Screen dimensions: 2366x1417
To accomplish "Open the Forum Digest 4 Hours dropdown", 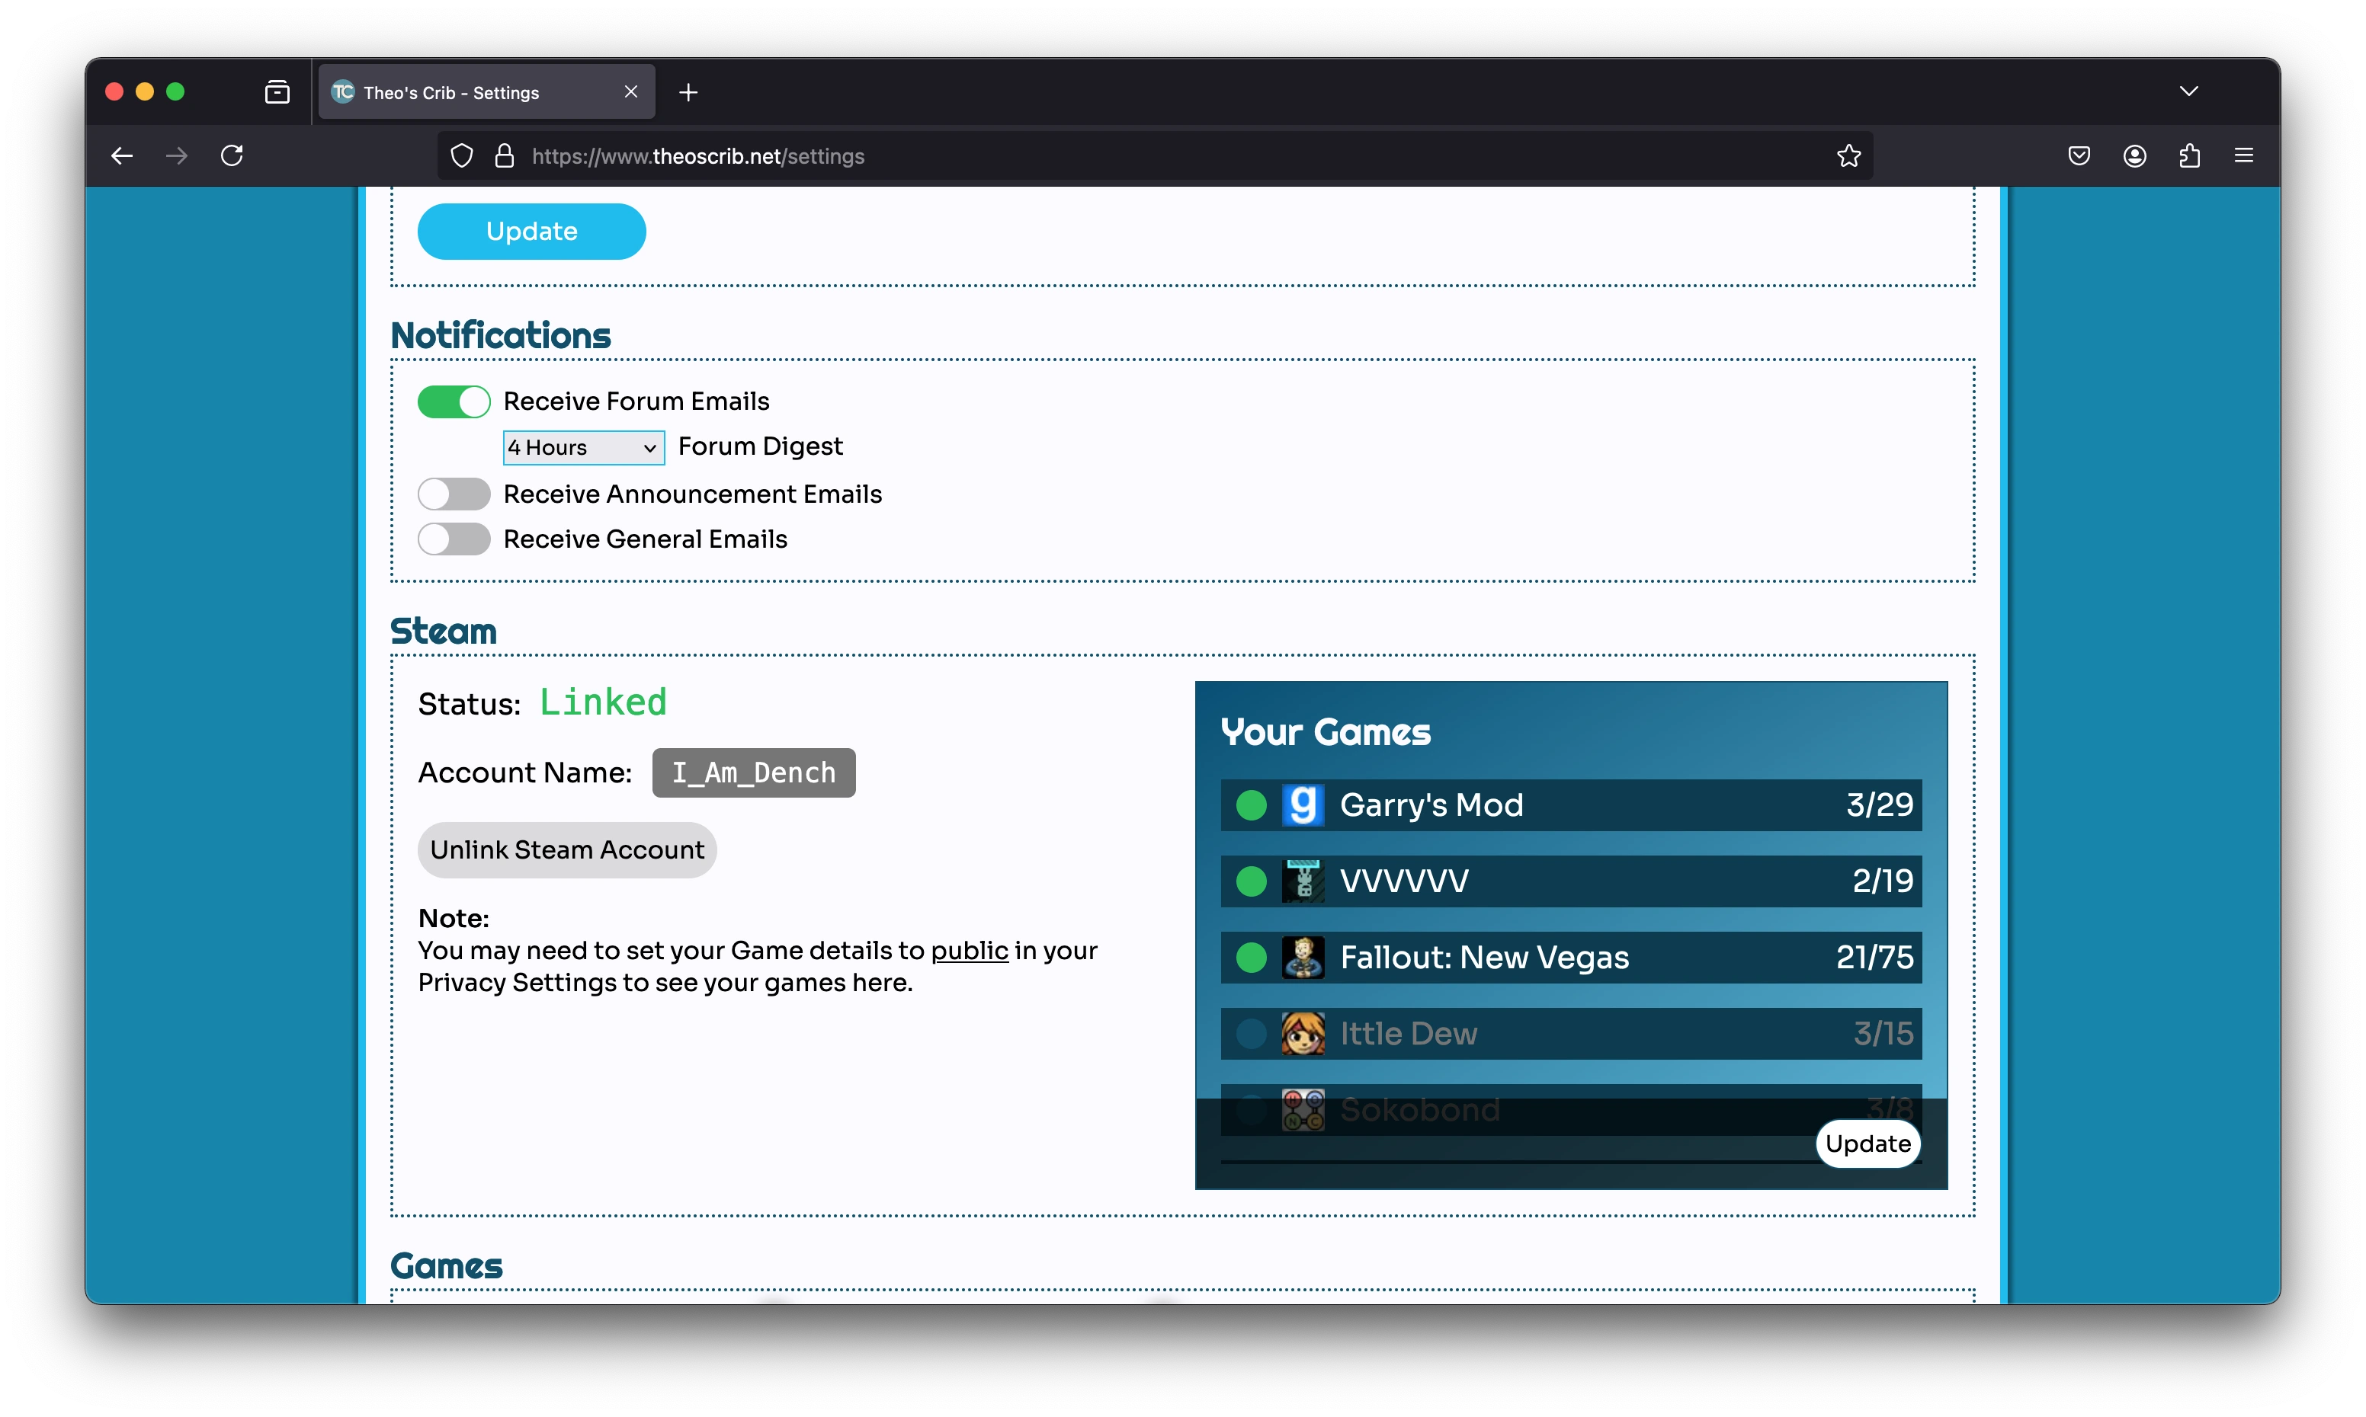I will (584, 447).
